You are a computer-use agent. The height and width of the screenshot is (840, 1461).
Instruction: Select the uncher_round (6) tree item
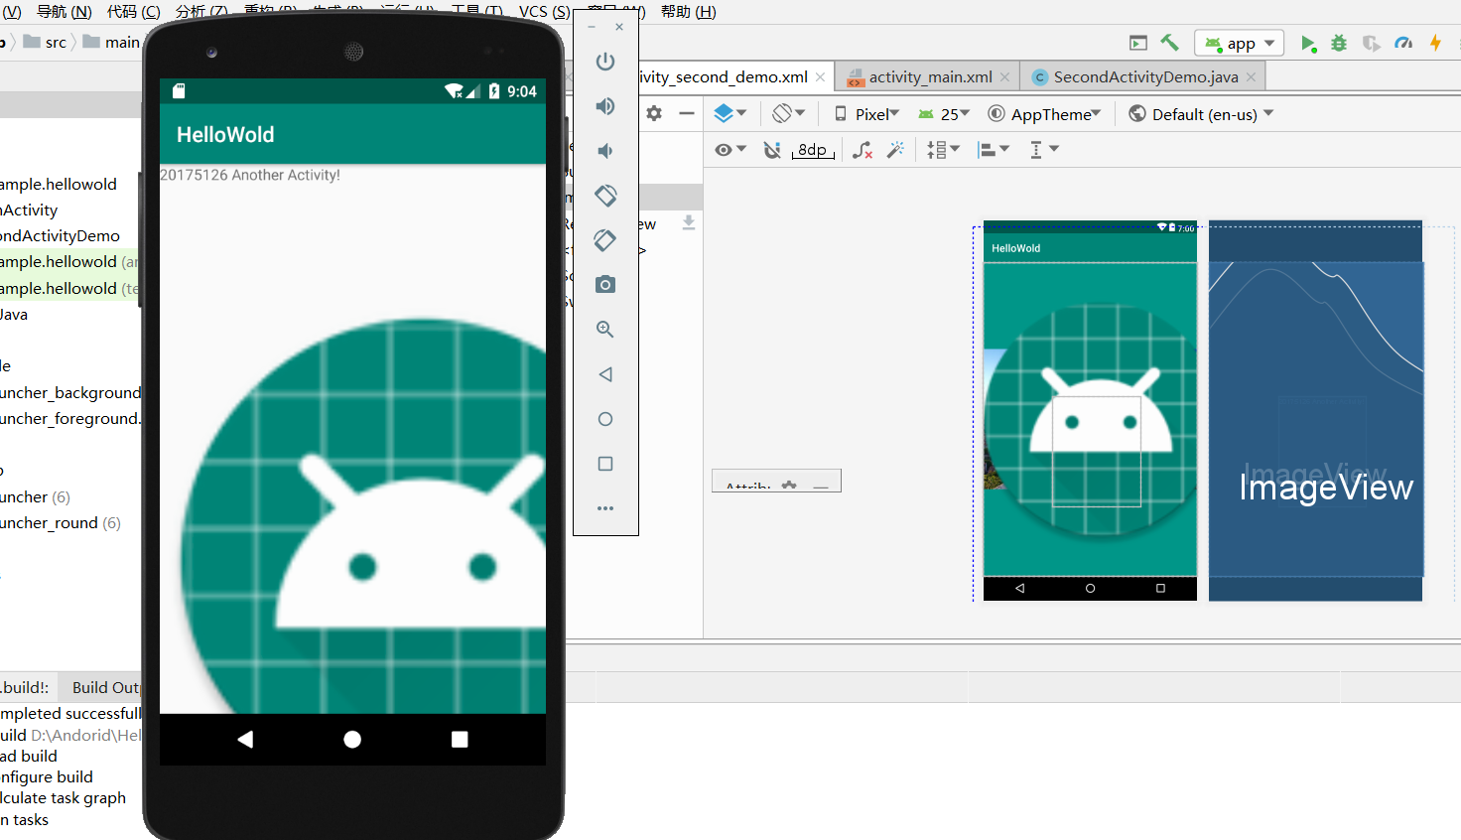coord(60,523)
